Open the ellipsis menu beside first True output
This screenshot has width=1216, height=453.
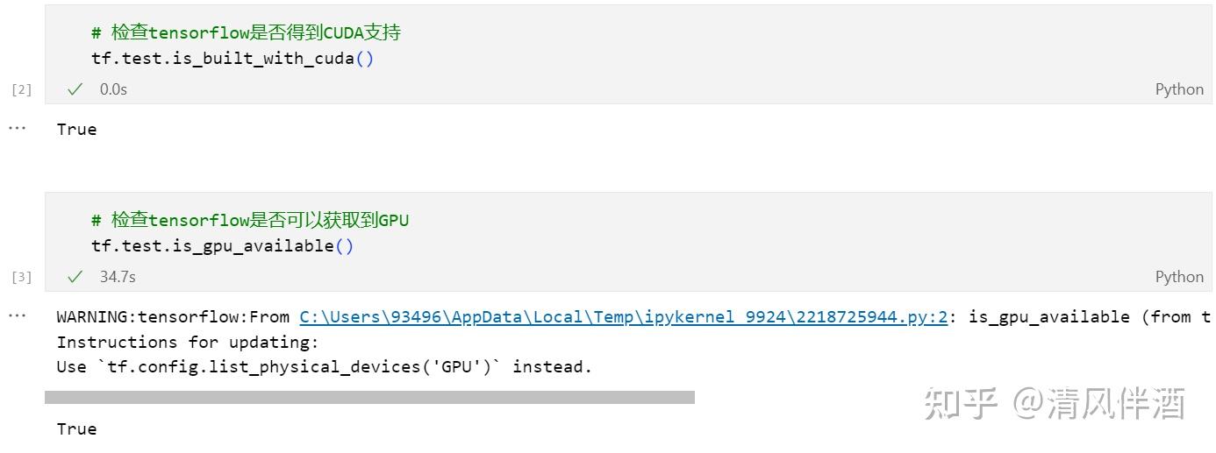point(18,128)
